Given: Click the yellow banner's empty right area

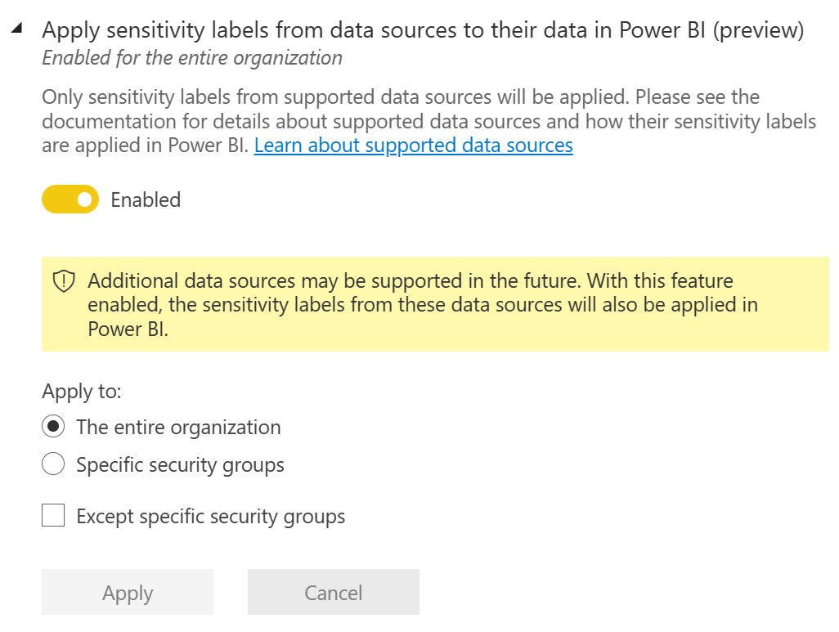Looking at the screenshot, I should point(785,327).
